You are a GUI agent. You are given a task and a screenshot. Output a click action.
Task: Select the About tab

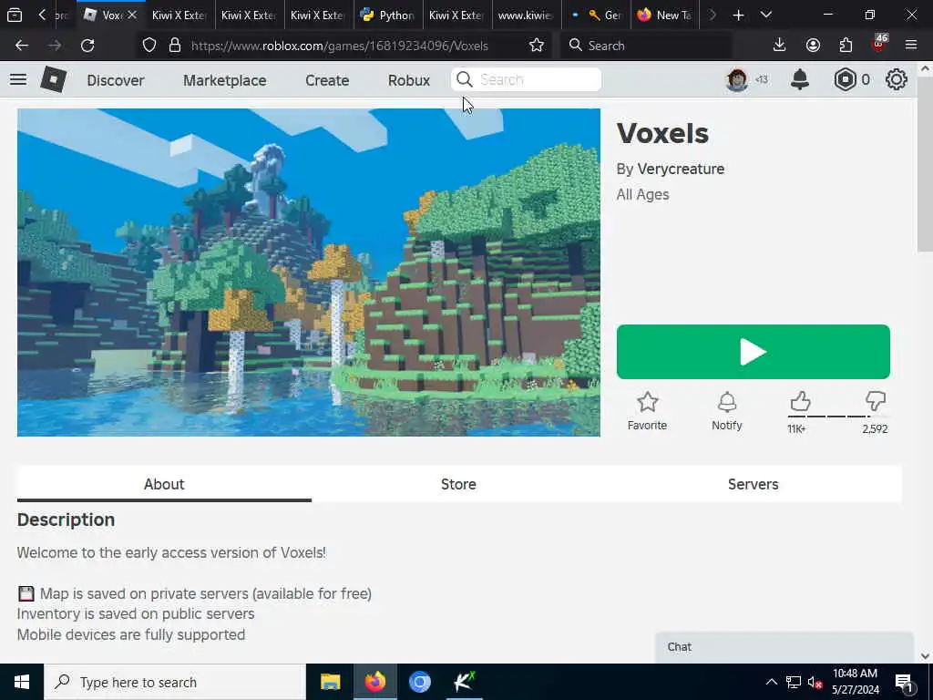click(164, 484)
